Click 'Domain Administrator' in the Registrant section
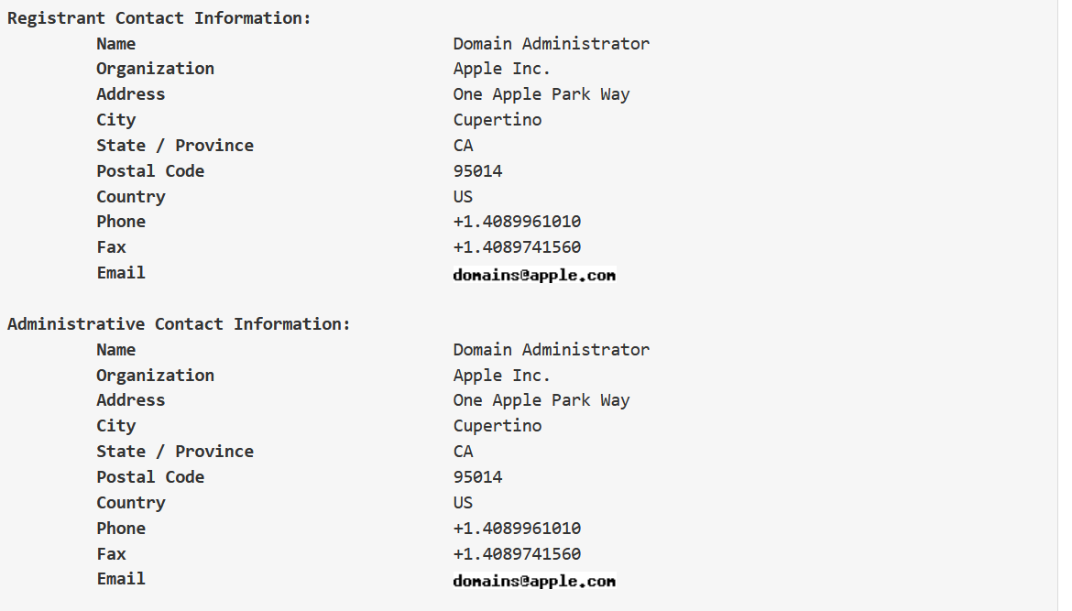The image size is (1072, 611). (551, 44)
